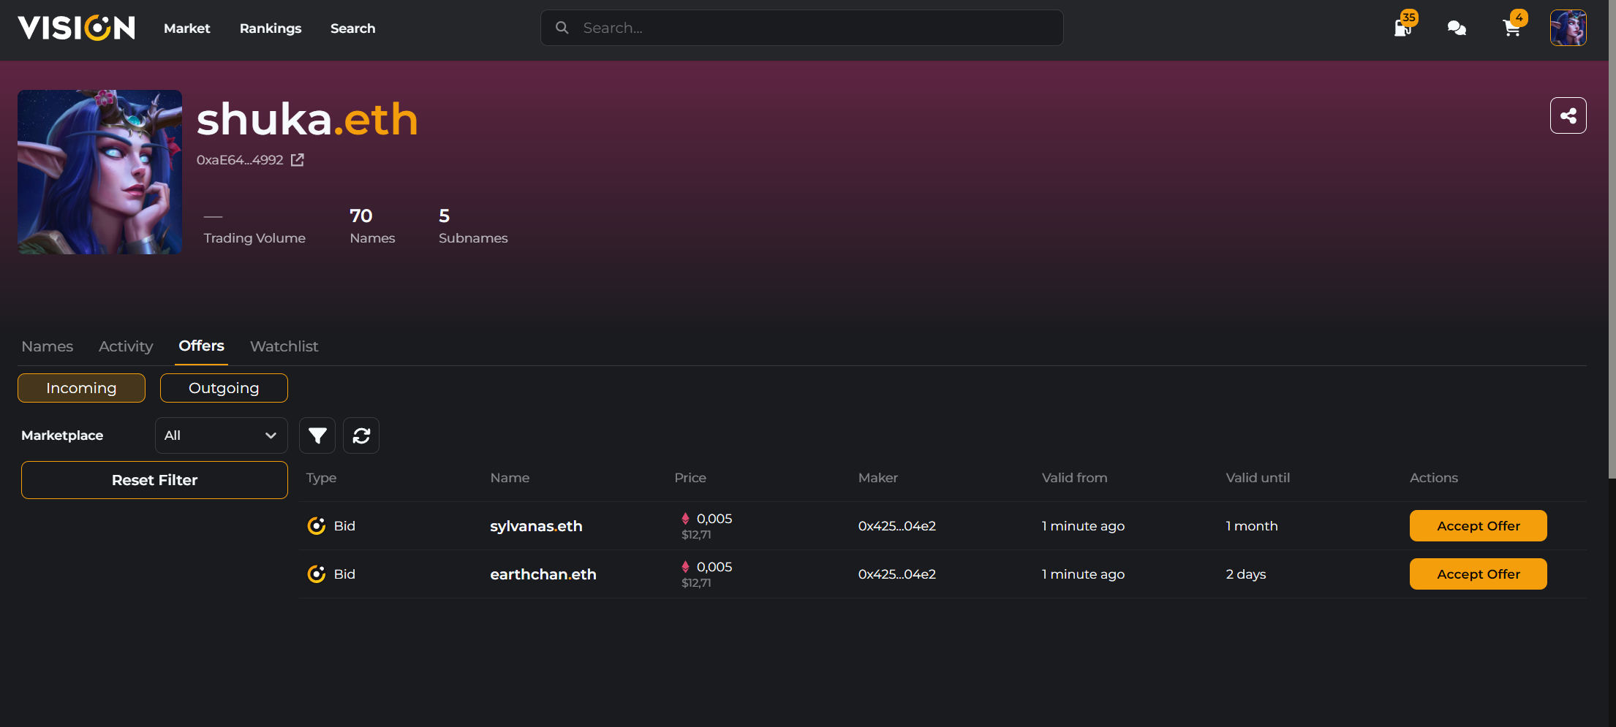Image resolution: width=1616 pixels, height=727 pixels.
Task: Open the user avatar menu in header
Action: pyautogui.click(x=1568, y=28)
